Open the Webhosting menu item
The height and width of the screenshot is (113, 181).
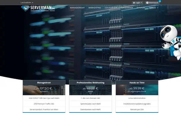coord(95,8)
